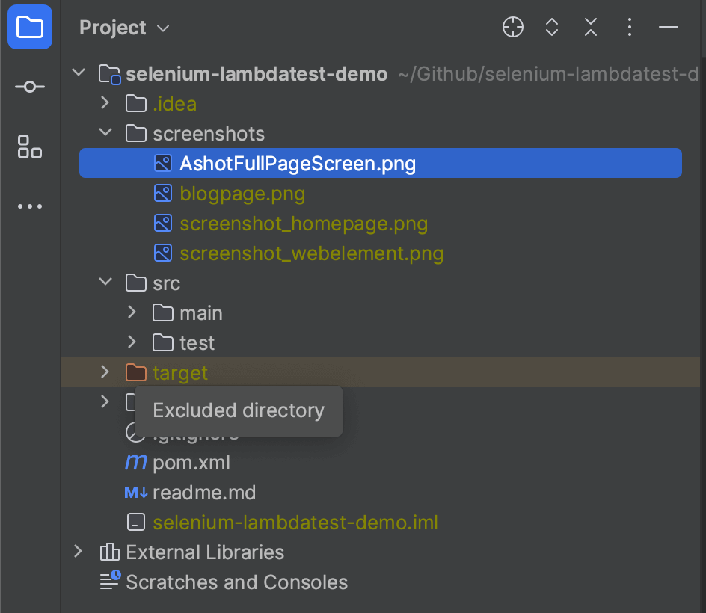
Task: Expand the External Libraries node
Action: [x=79, y=552]
